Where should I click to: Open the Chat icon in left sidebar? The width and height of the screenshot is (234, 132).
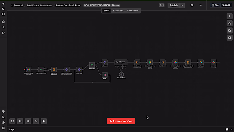3,33
